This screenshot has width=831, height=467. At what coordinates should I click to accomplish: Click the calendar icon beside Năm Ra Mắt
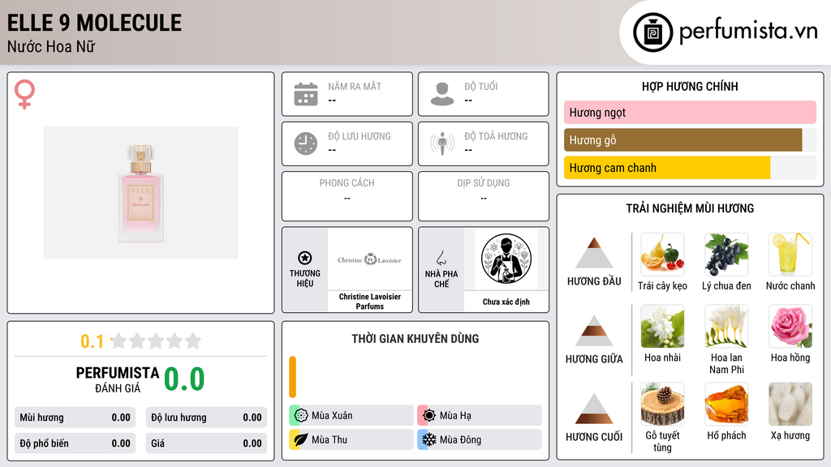[306, 94]
